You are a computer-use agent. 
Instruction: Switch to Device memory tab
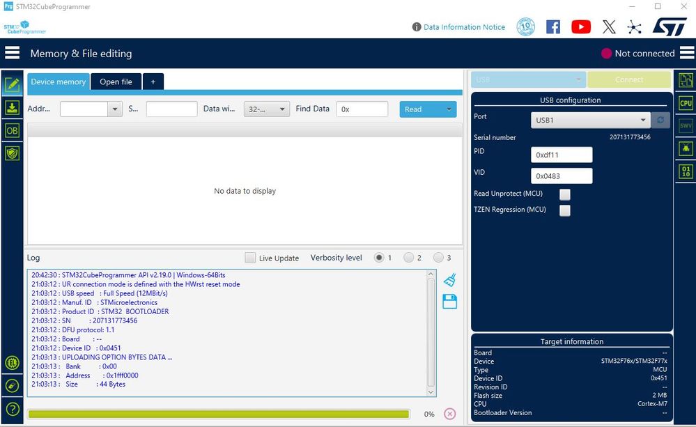[58, 81]
